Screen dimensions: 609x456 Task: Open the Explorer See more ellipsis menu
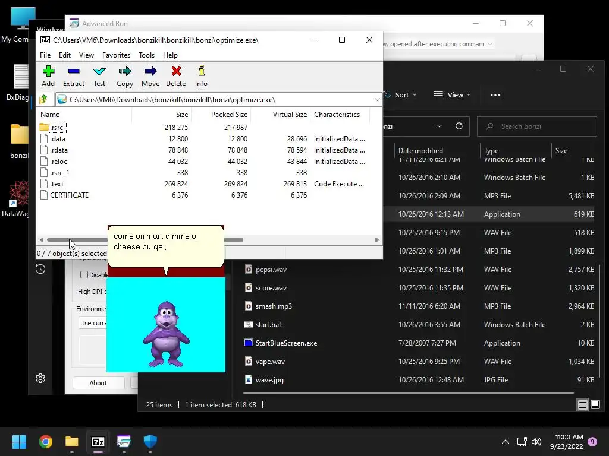pyautogui.click(x=495, y=95)
